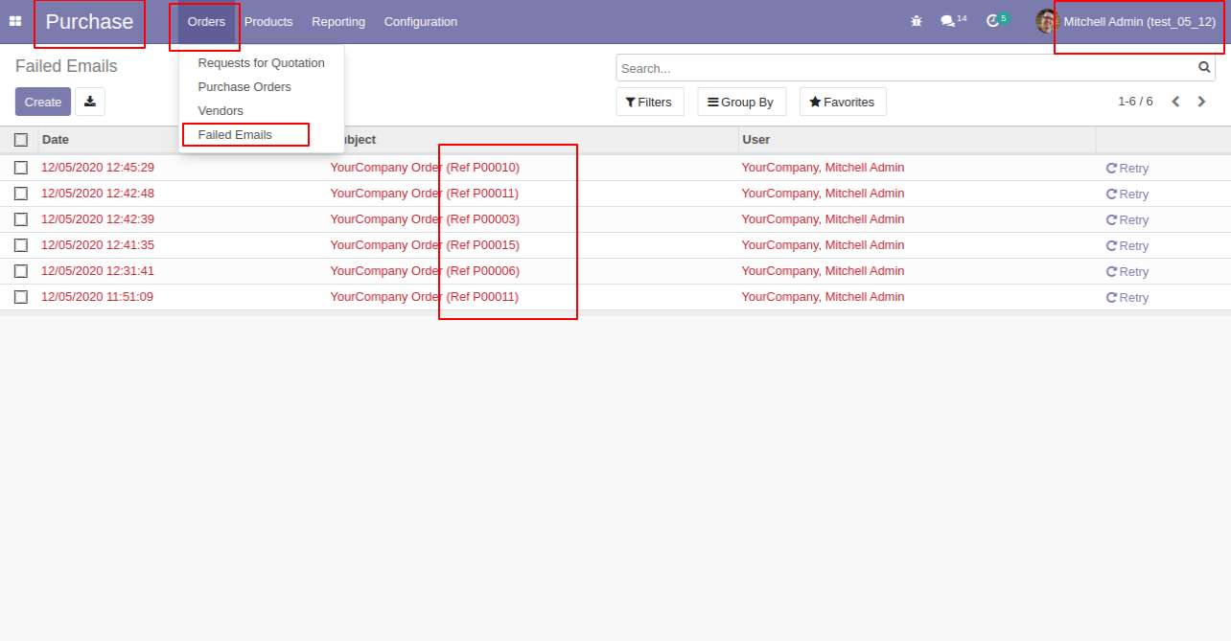Go to next page arrow

click(x=1201, y=102)
